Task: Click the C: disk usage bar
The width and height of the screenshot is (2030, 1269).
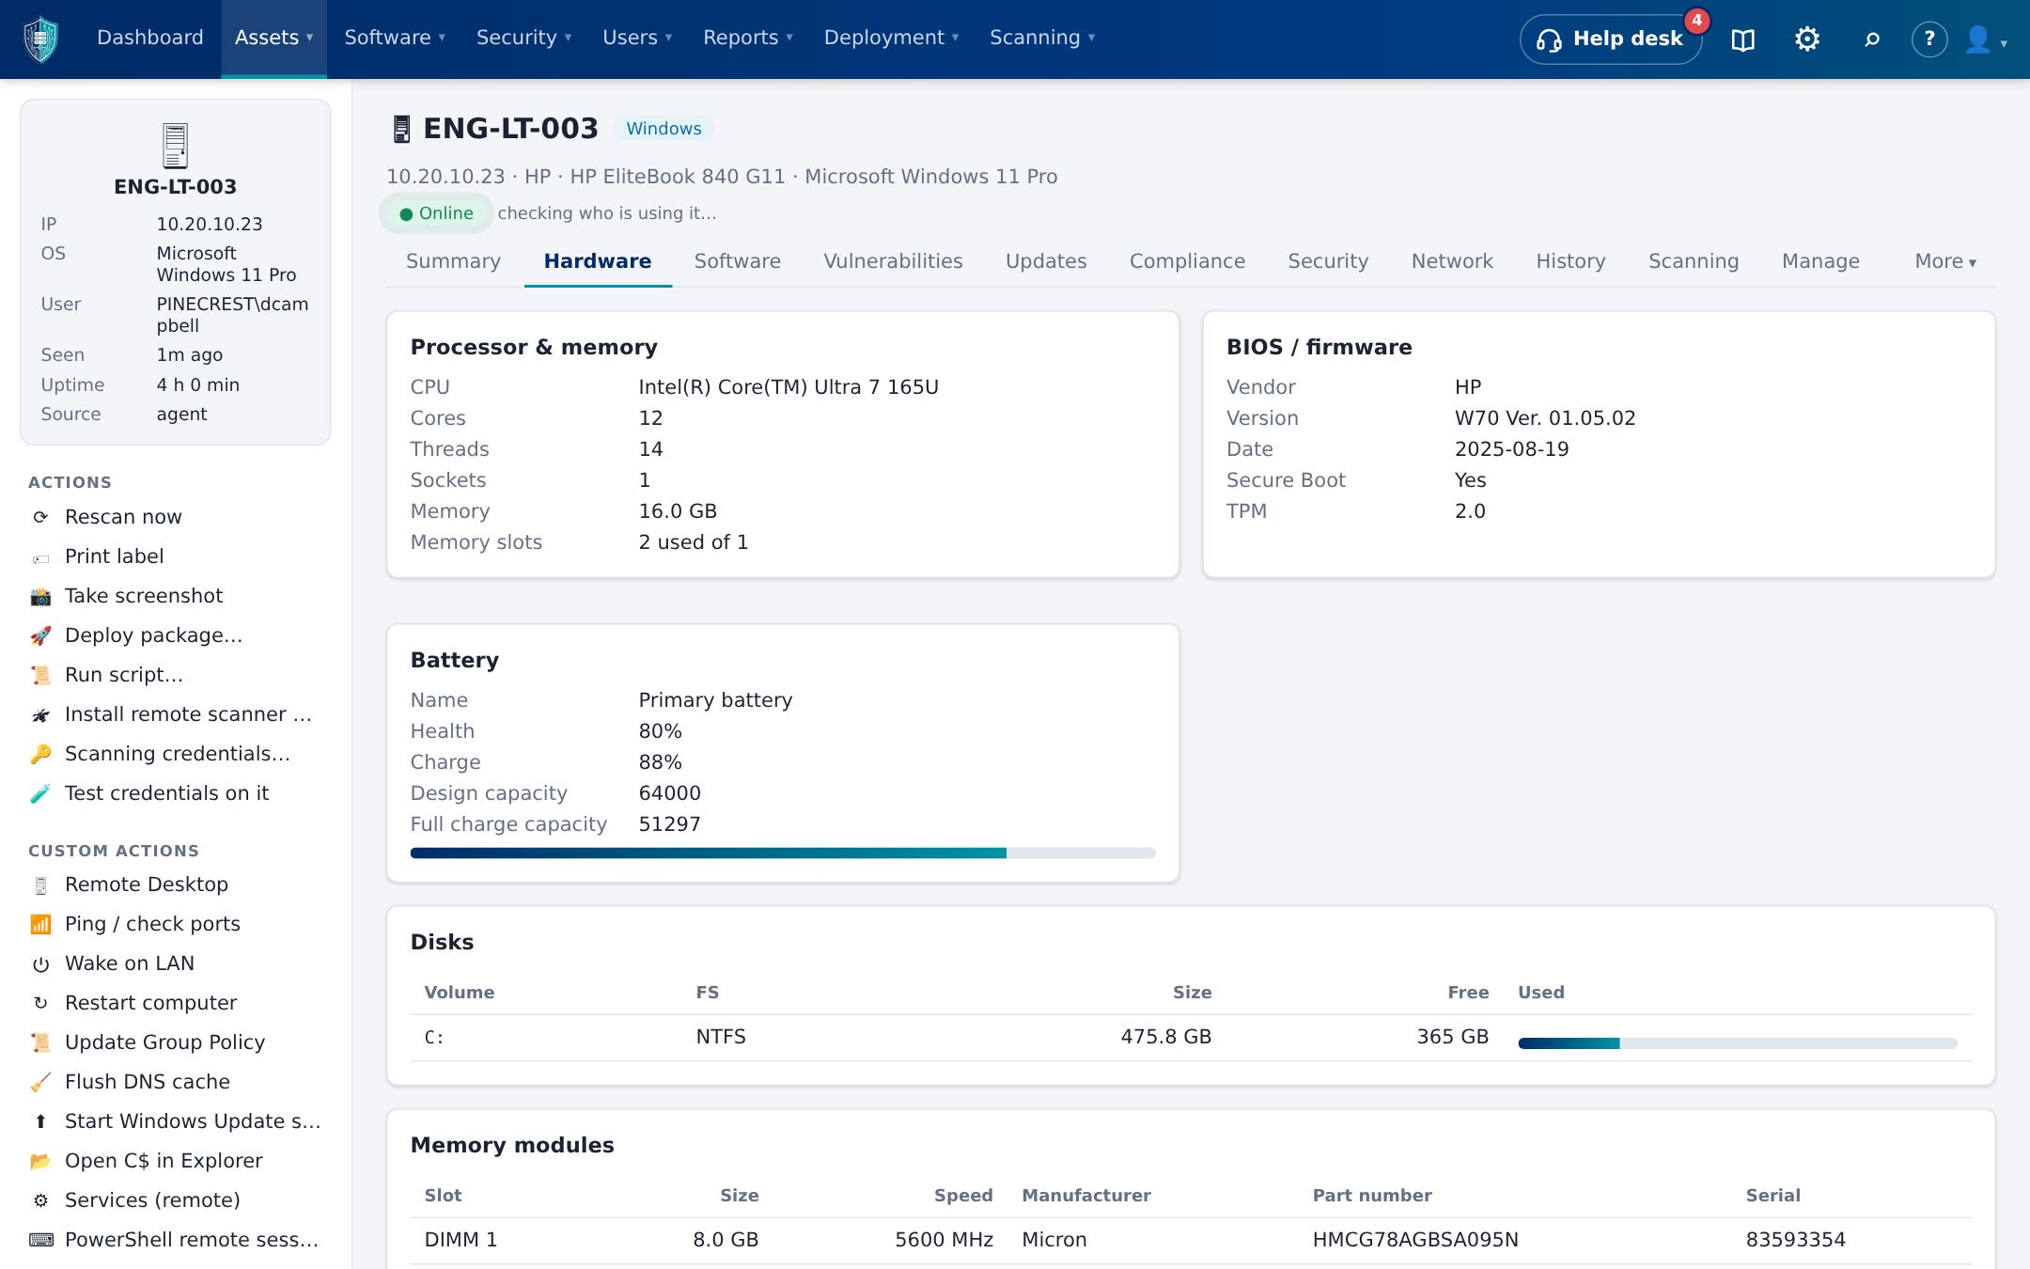Action: click(1738, 1043)
